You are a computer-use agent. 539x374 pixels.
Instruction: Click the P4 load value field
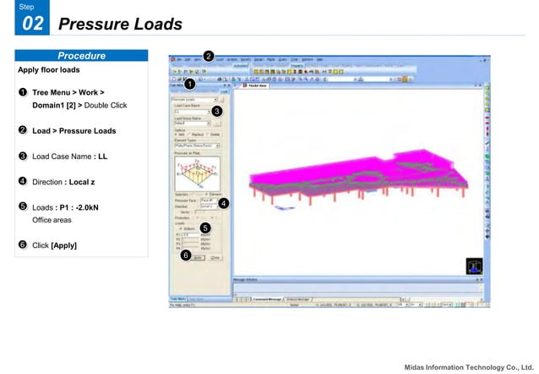click(x=190, y=248)
